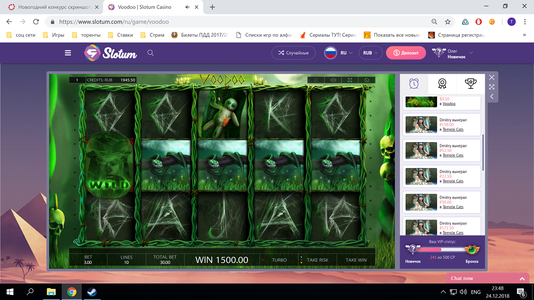Open Temple Cats link for ₽150.00 win

pyautogui.click(x=453, y=130)
